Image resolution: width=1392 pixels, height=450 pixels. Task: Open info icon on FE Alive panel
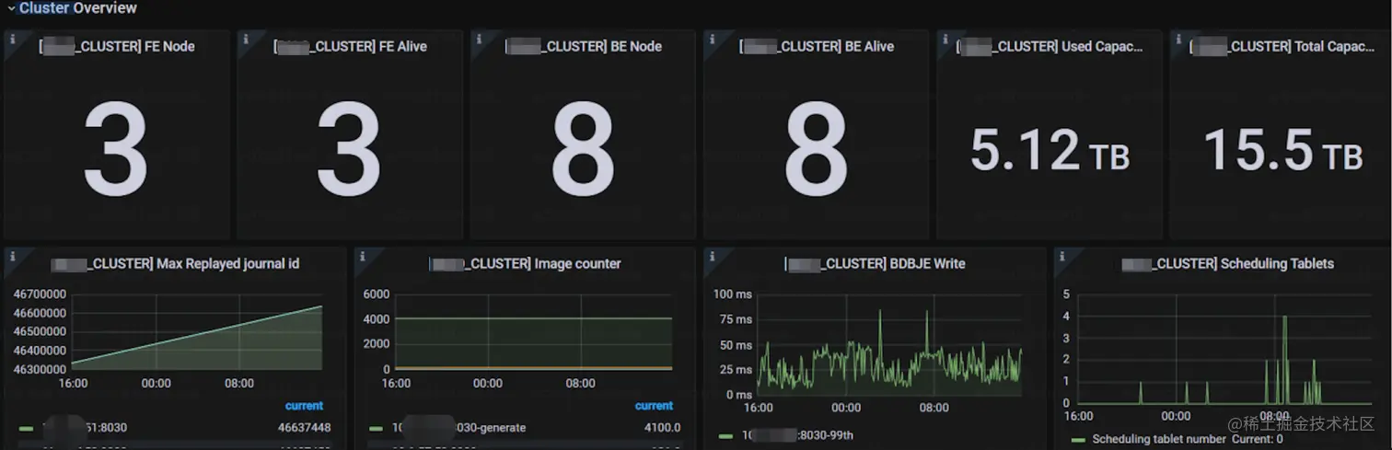click(x=245, y=41)
